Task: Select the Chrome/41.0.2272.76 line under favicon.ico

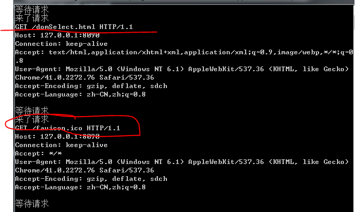Action: coord(85,170)
